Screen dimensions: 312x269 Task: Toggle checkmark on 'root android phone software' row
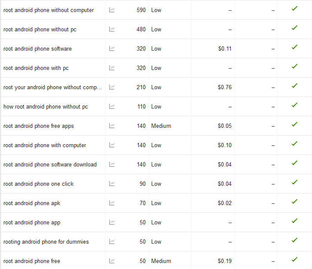click(x=294, y=47)
